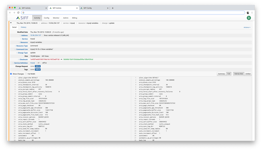Click 'autocommit ON' line in the right pane
This screenshot has width=262, height=150.
147,136
